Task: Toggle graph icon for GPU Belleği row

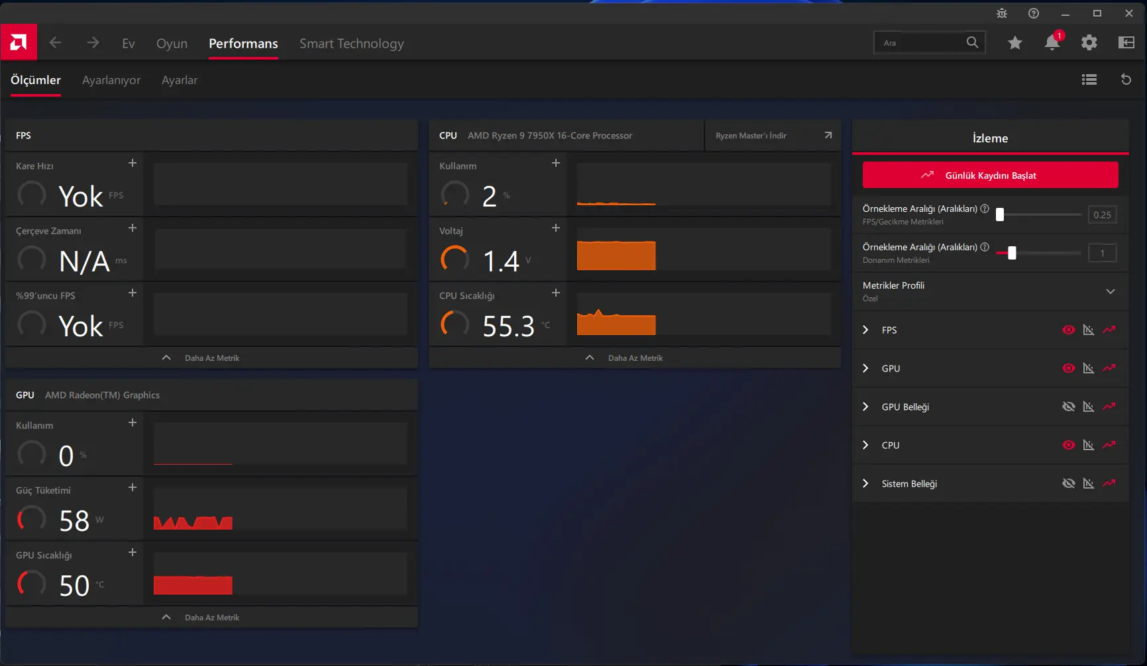Action: point(1089,406)
